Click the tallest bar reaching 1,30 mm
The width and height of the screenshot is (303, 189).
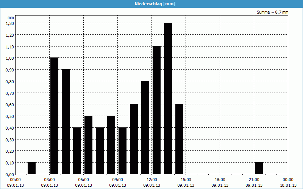(x=168, y=98)
